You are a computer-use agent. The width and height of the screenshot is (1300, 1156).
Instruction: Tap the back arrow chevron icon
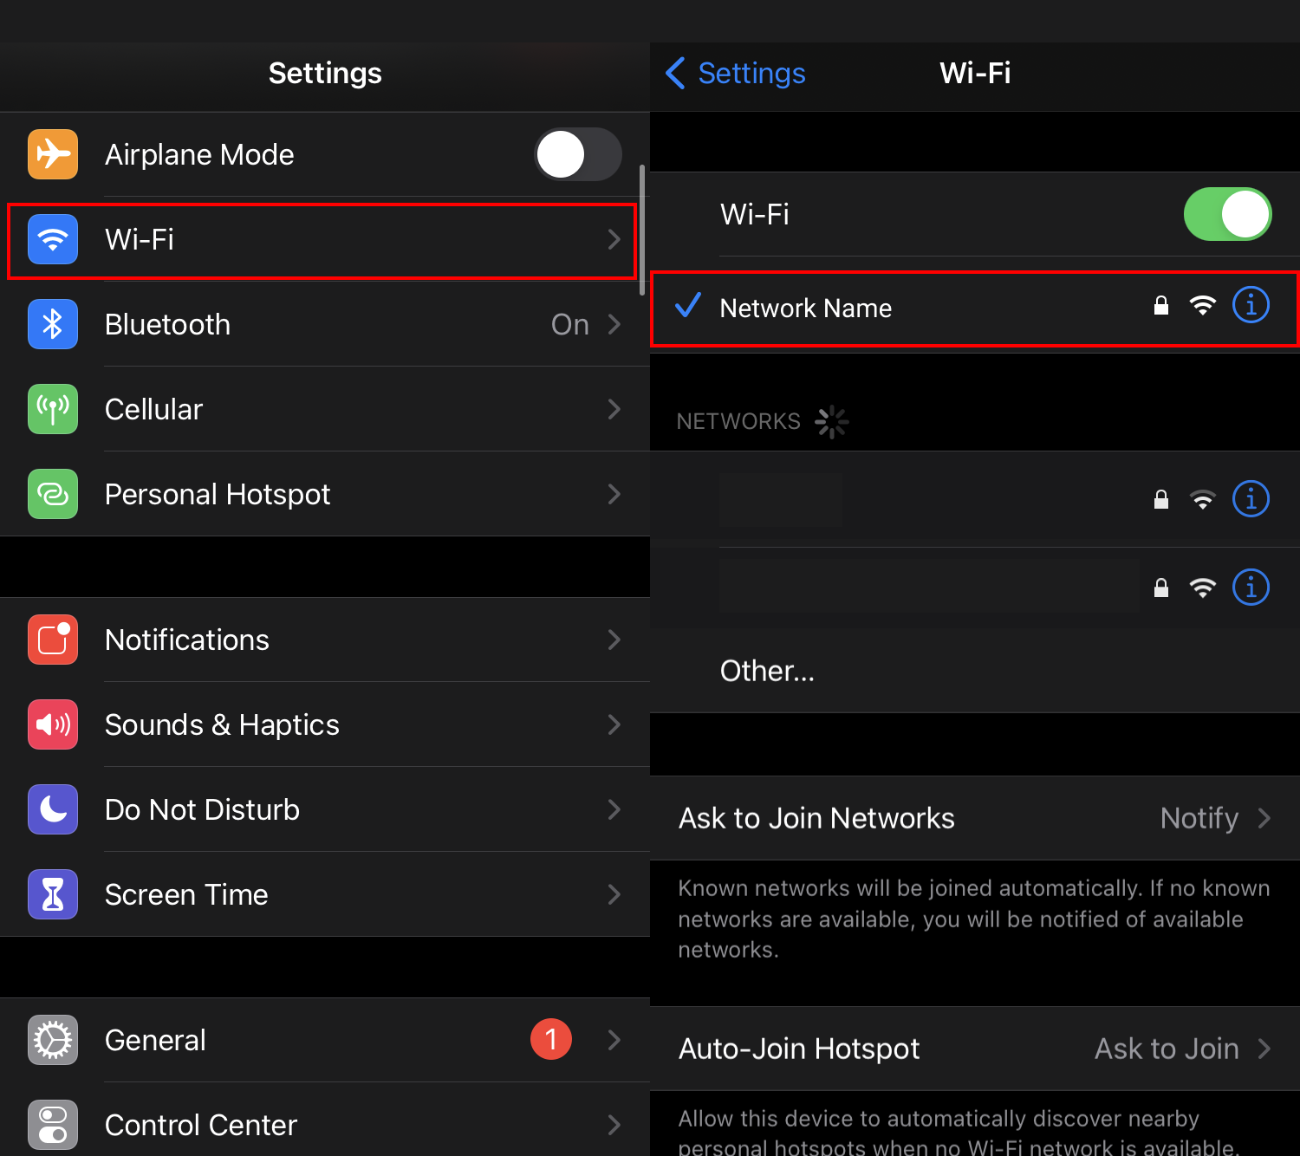click(x=675, y=73)
